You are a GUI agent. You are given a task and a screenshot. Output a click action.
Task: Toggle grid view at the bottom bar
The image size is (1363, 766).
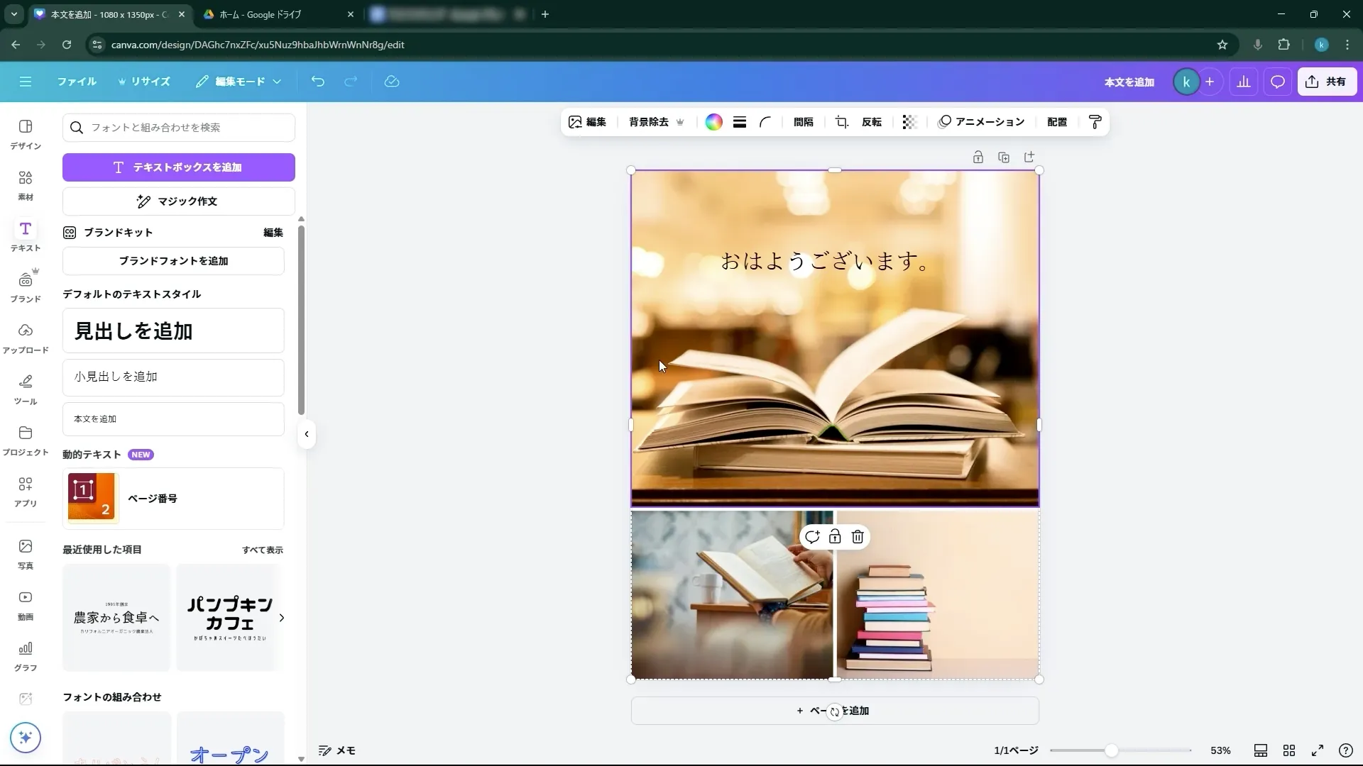click(x=1290, y=750)
